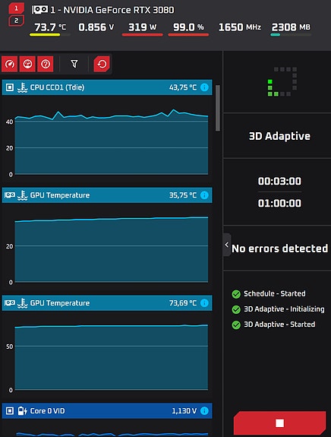Open the red help question mark button
The width and height of the screenshot is (331, 437).
click(x=46, y=64)
